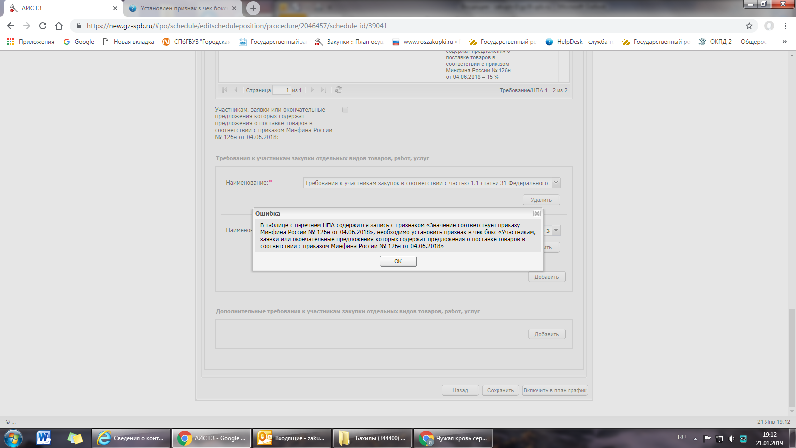Open Word from the taskbar
The width and height of the screenshot is (796, 448).
click(44, 438)
